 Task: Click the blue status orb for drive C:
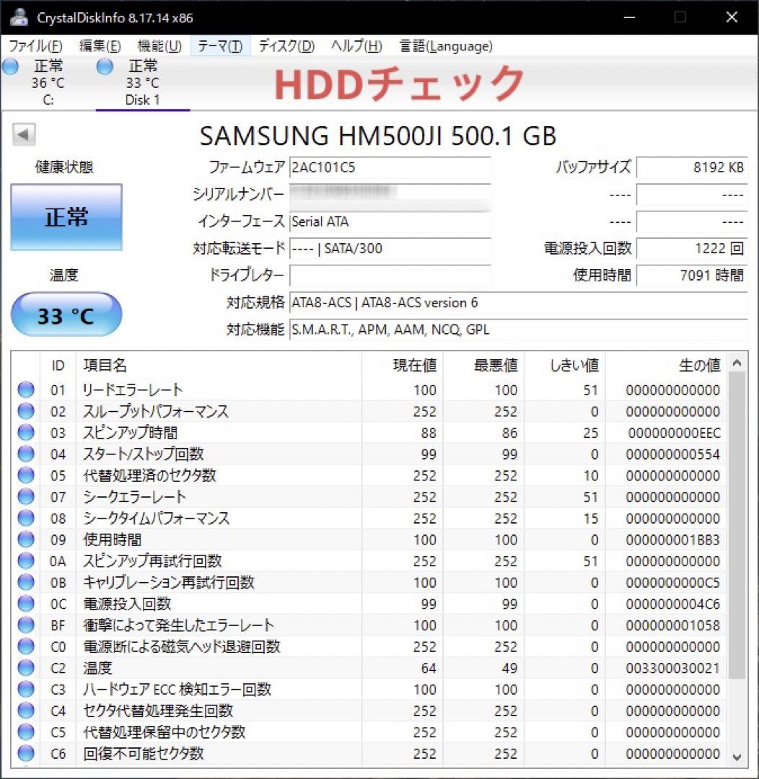coord(10,66)
